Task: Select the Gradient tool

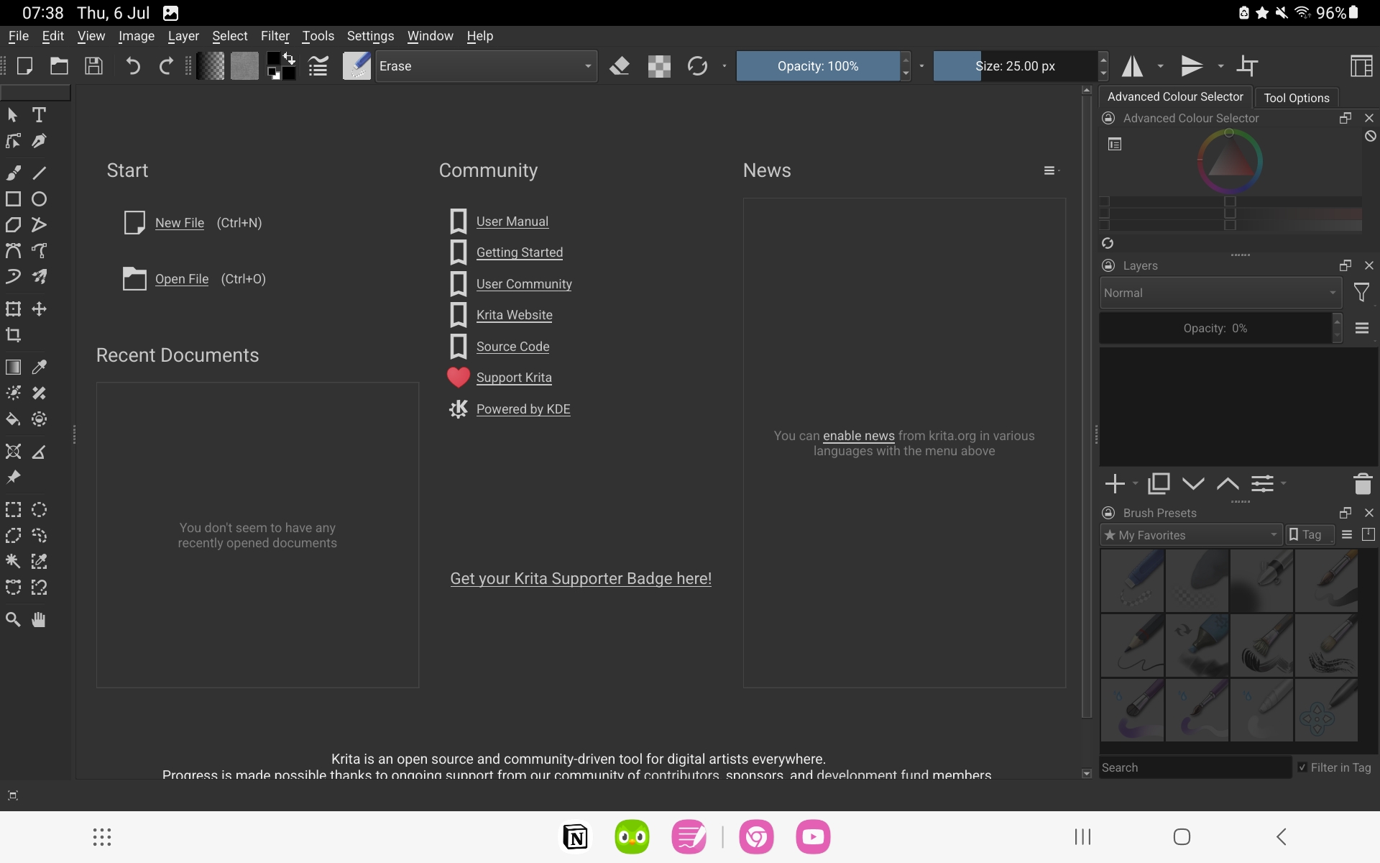Action: click(13, 367)
